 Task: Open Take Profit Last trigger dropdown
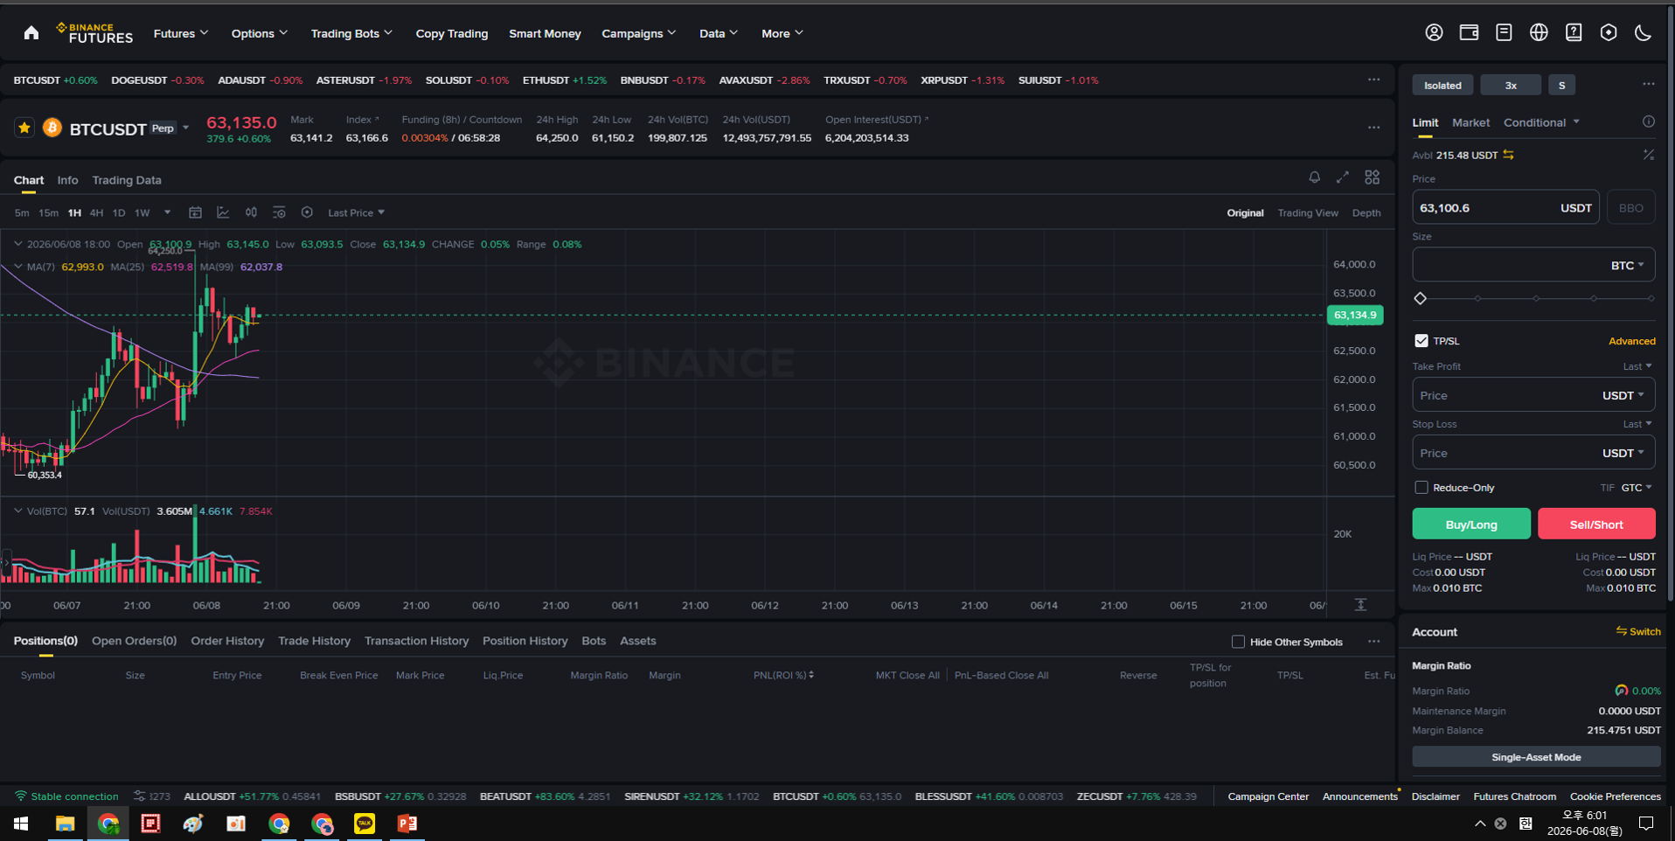point(1637,366)
